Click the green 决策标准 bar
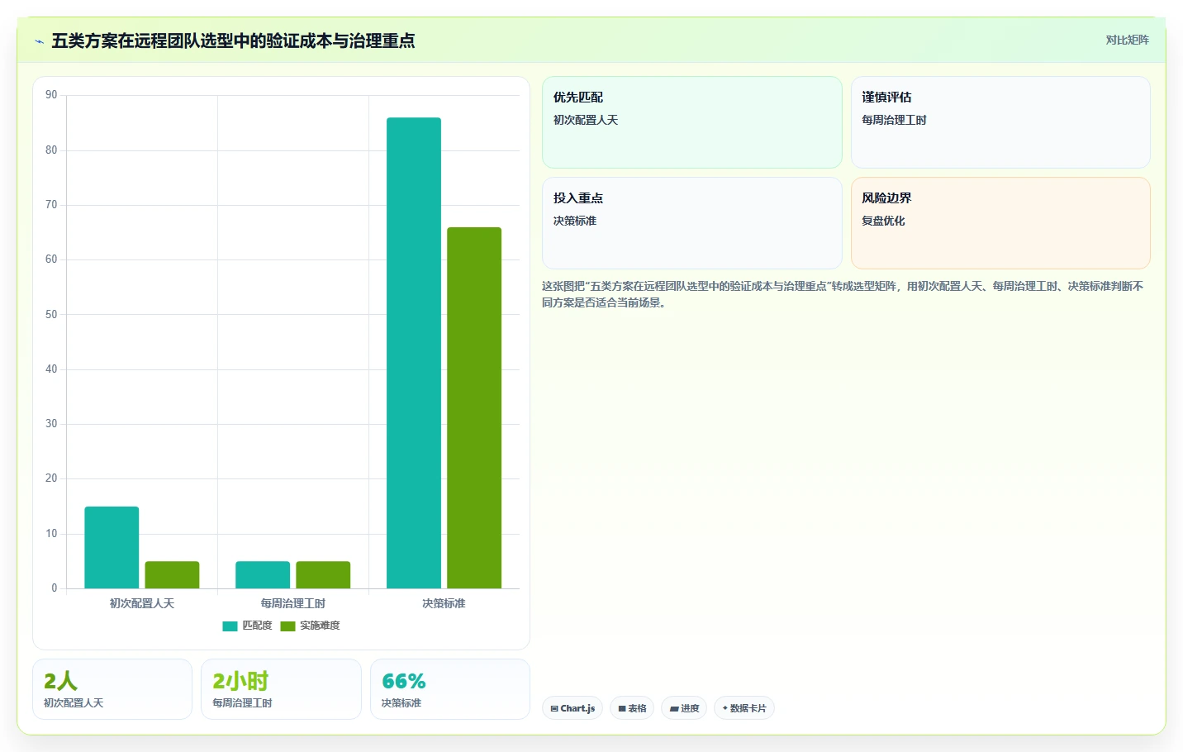The image size is (1183, 752). (474, 407)
